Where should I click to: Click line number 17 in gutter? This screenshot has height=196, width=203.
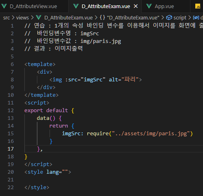click(x=11, y=149)
